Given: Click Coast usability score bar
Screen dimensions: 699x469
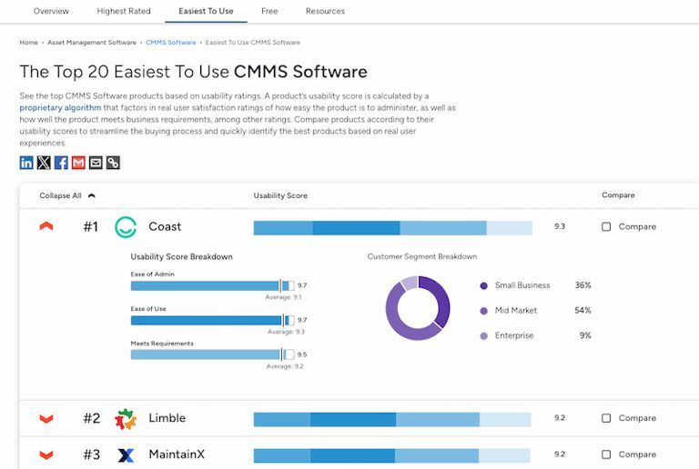Looking at the screenshot, I should 393,228.
